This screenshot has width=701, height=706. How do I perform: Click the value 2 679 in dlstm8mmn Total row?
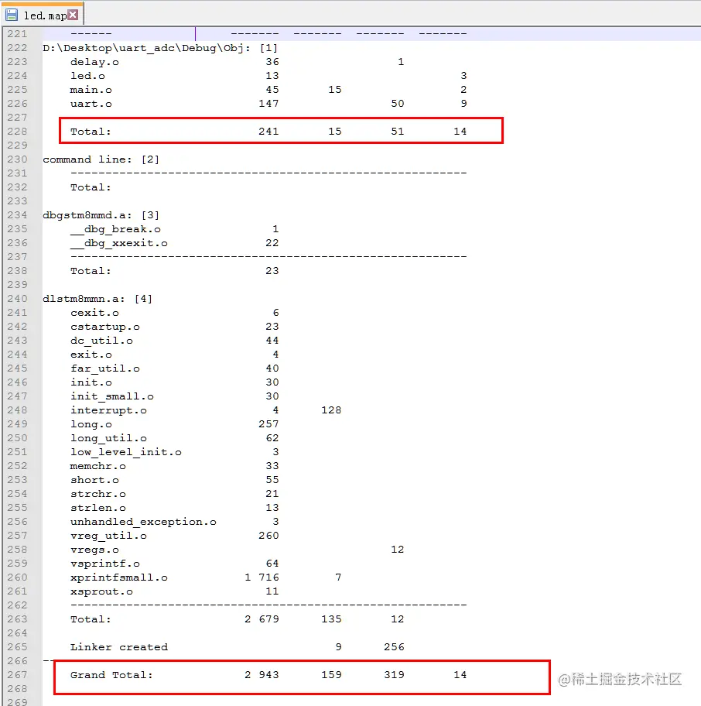[262, 619]
